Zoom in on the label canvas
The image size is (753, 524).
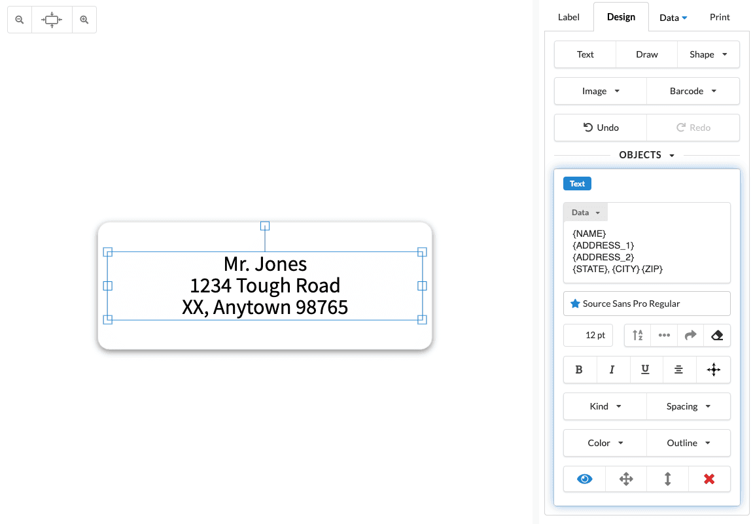click(x=84, y=20)
